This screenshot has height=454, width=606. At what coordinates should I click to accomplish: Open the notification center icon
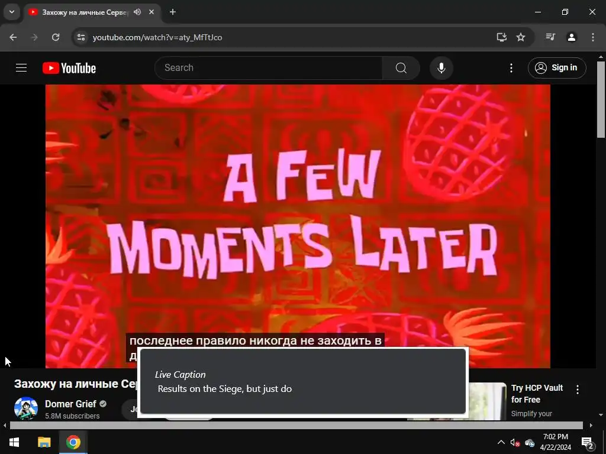click(587, 442)
